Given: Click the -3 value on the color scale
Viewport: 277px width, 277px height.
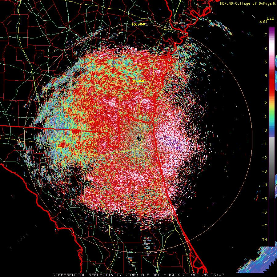Looking at the screenshot, I should tap(264, 171).
